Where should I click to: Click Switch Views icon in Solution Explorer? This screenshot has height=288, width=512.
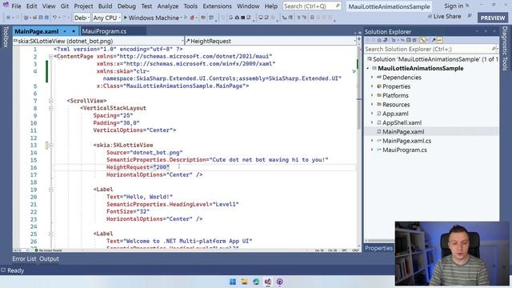pyautogui.click(x=386, y=40)
